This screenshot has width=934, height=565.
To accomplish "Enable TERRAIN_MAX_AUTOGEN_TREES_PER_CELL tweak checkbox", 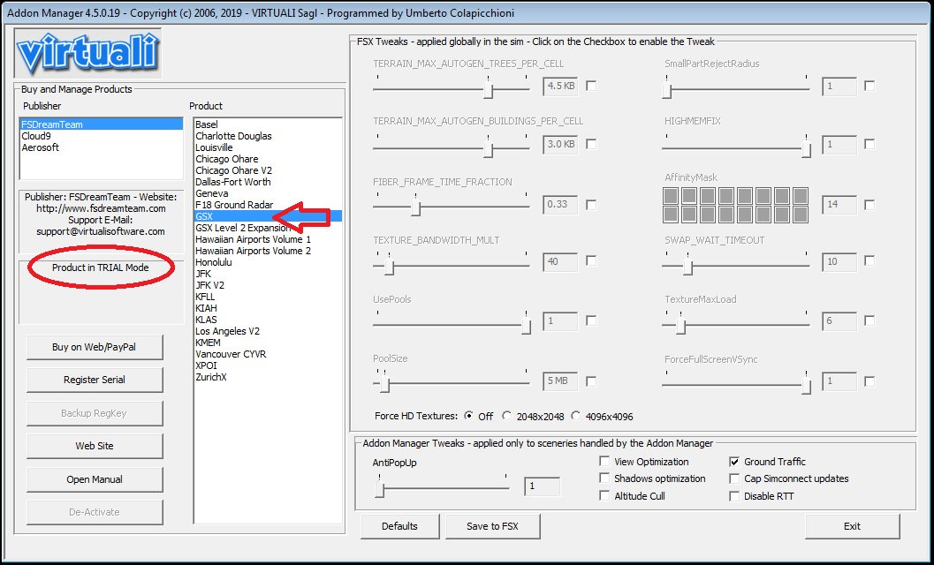I will (591, 86).
